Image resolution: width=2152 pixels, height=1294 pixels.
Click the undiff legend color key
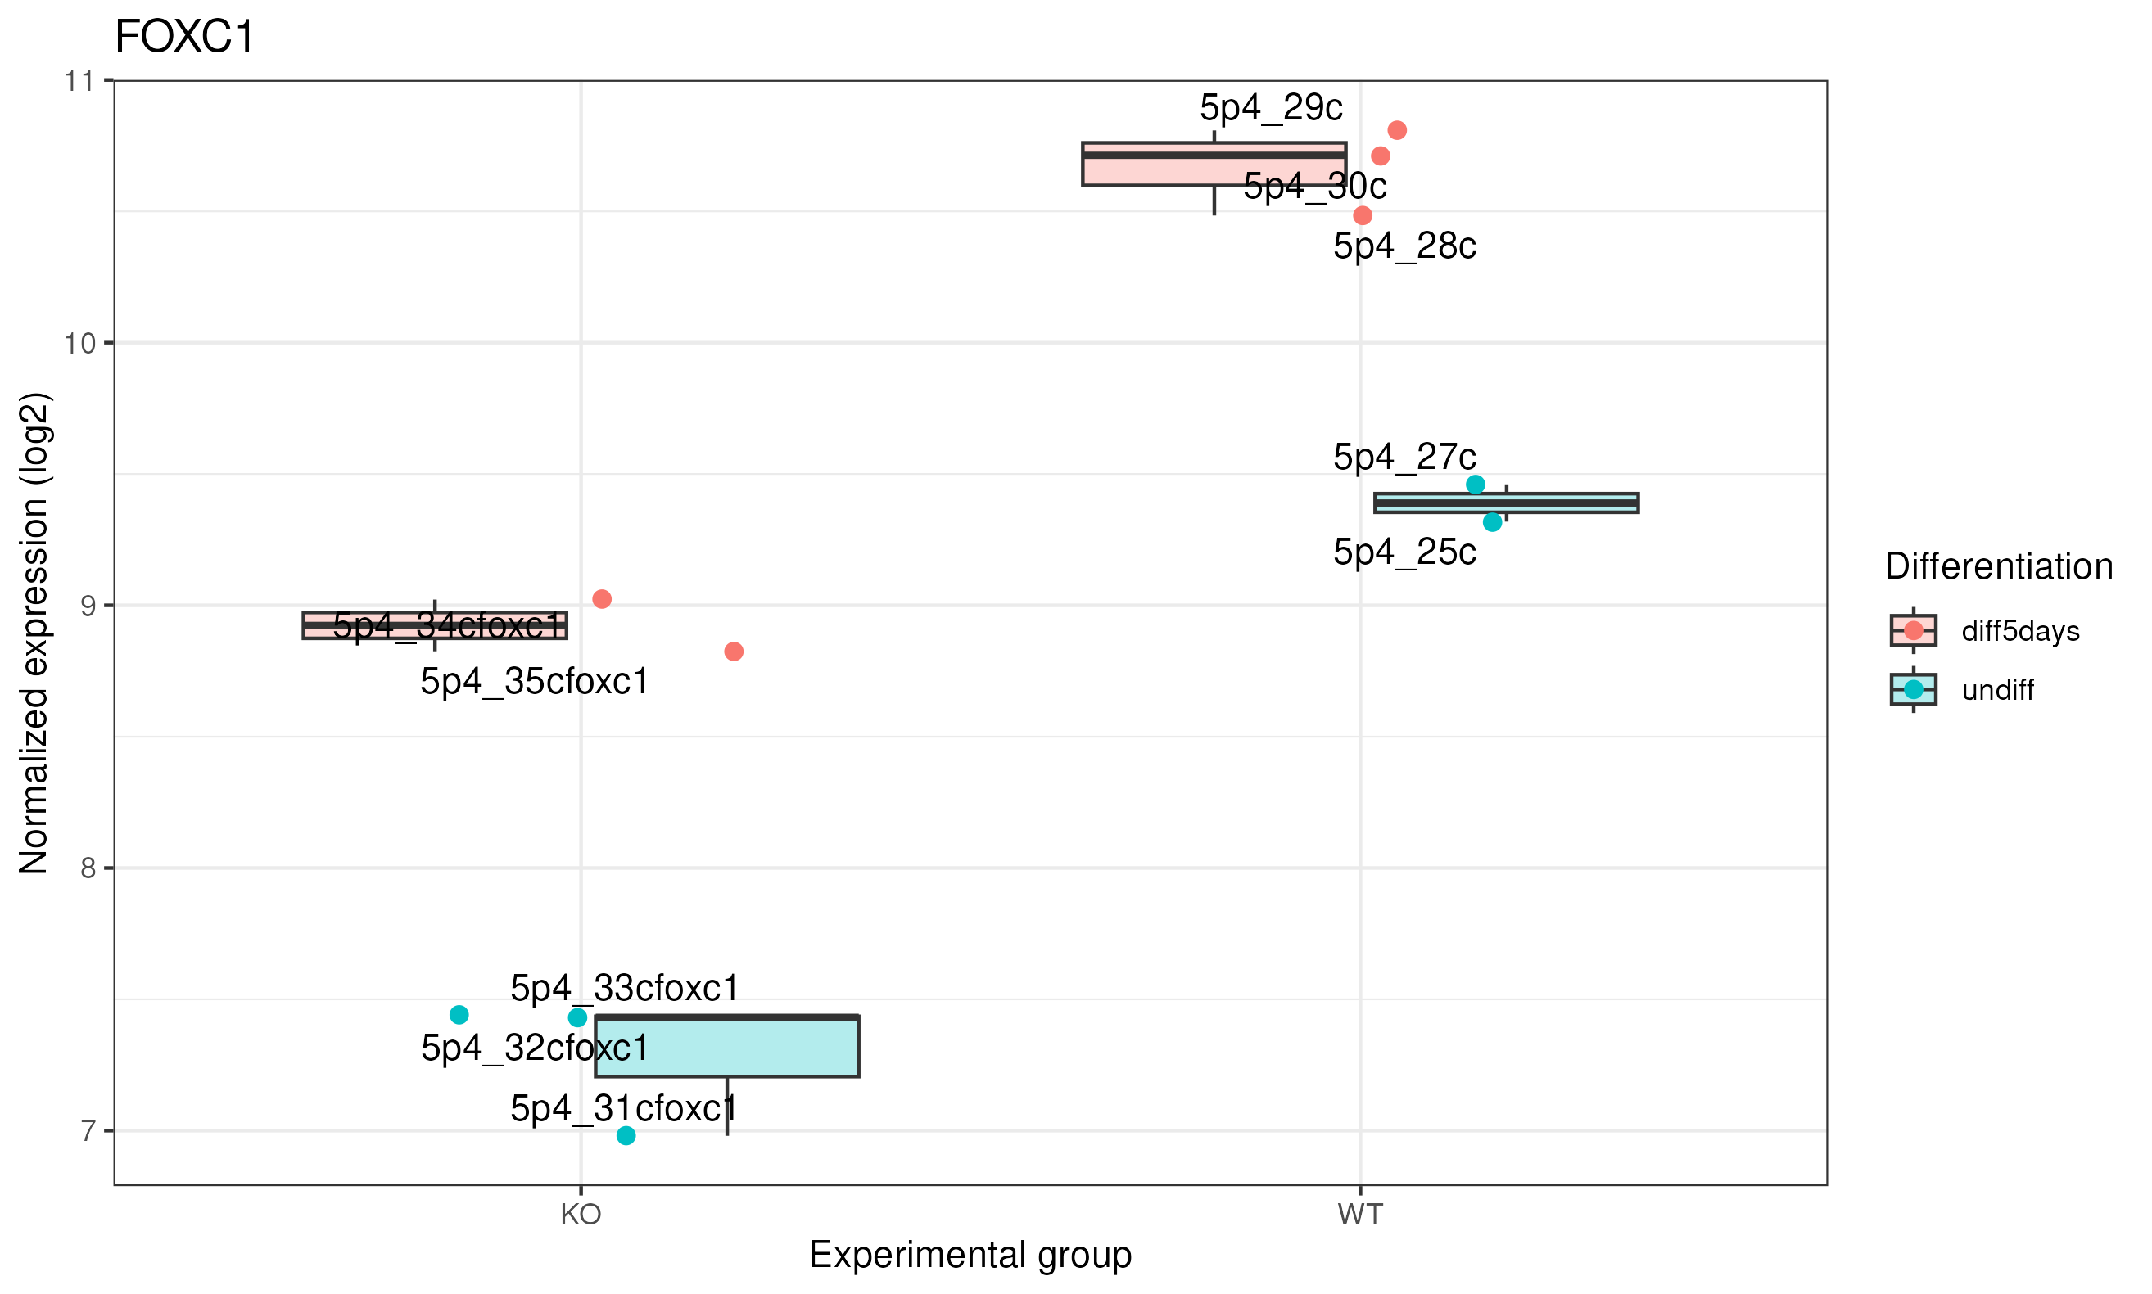pyautogui.click(x=1912, y=690)
